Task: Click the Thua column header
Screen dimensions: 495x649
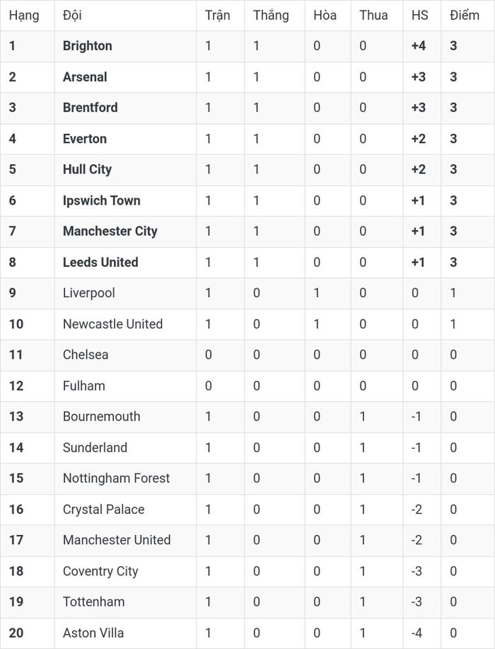Action: tap(373, 16)
